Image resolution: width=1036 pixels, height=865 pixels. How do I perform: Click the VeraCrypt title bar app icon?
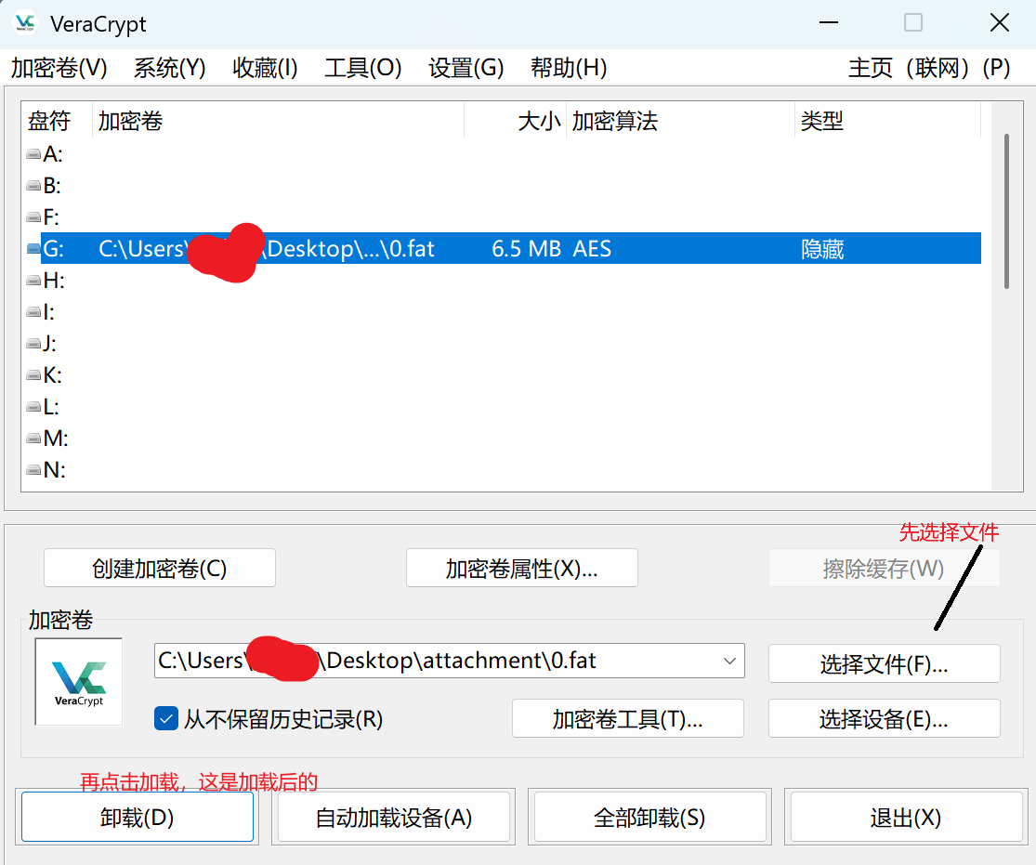(25, 23)
